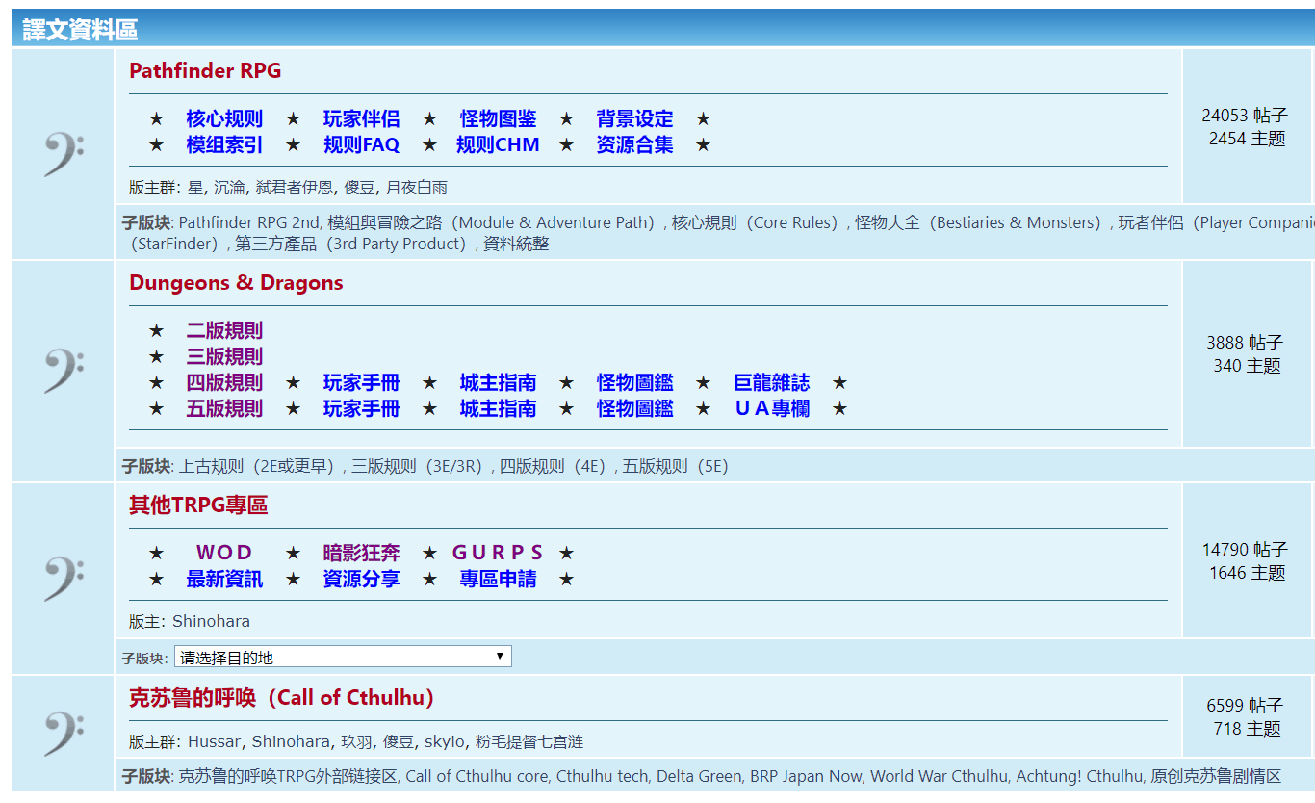
Task: View moderator 沉淪's profile
Action: [229, 188]
